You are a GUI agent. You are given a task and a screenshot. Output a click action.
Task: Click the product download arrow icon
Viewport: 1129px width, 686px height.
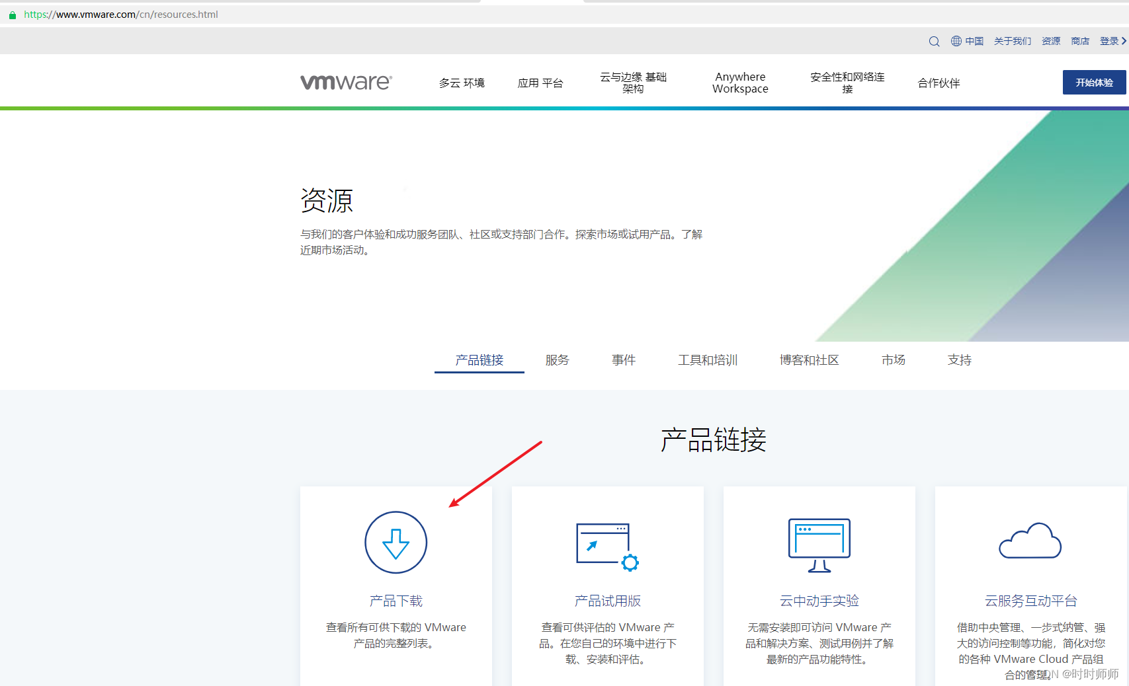(x=396, y=543)
